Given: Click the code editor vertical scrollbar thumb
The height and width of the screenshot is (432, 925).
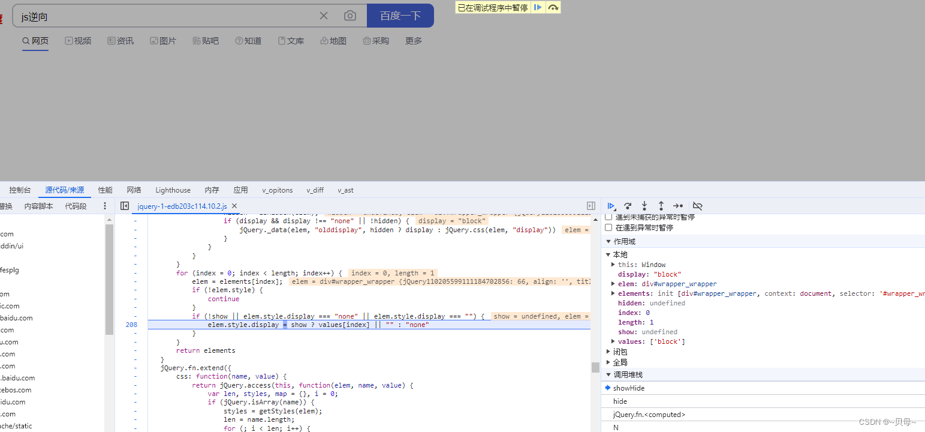Looking at the screenshot, I should click(595, 367).
